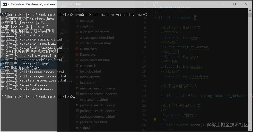Open index.html in the explorer

86,83
